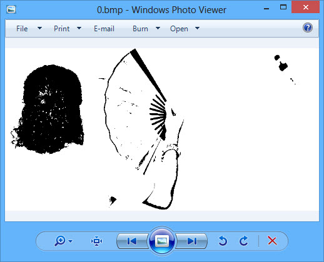Expand the File menu arrow

(39, 28)
